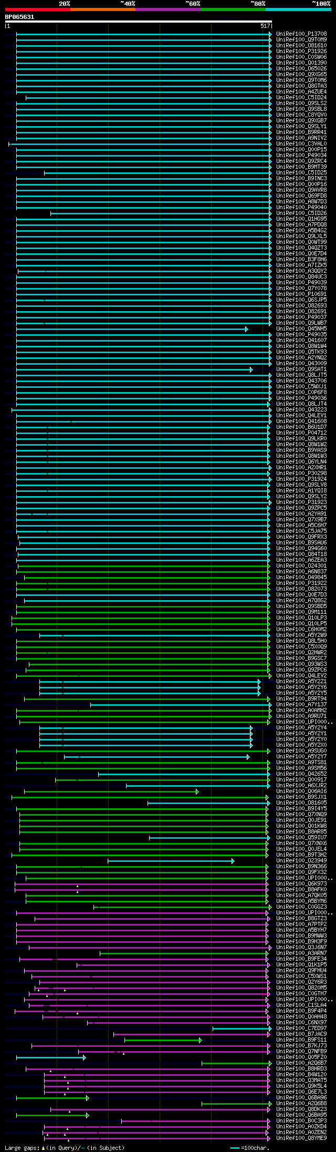The image size is (336, 1152).
Task: Open hit UniRef100_O81610
Action: point(301,46)
